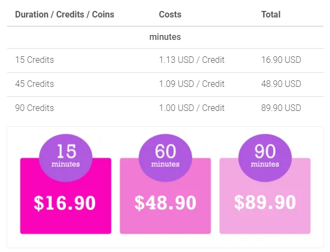The height and width of the screenshot is (252, 330).
Task: Select the $48.90 pricing card
Action: 165,196
